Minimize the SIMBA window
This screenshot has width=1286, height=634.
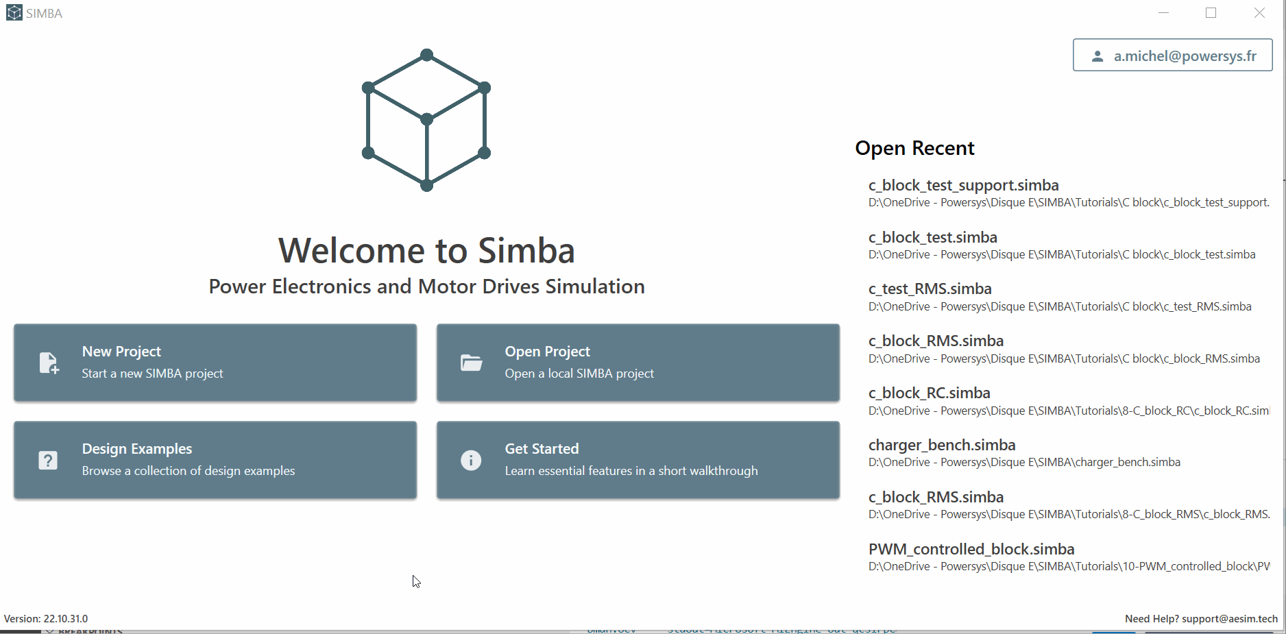click(1163, 13)
